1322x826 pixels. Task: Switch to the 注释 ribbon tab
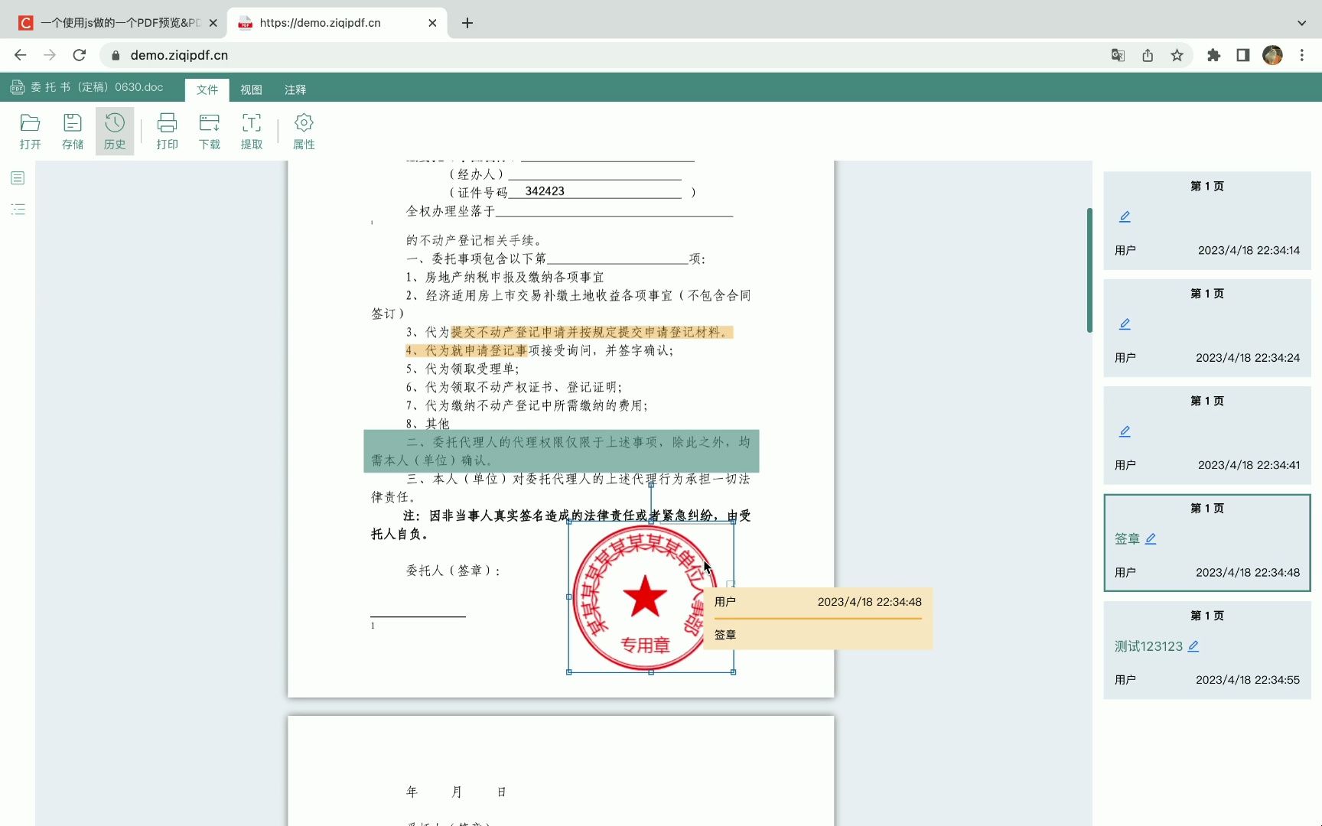pyautogui.click(x=295, y=89)
